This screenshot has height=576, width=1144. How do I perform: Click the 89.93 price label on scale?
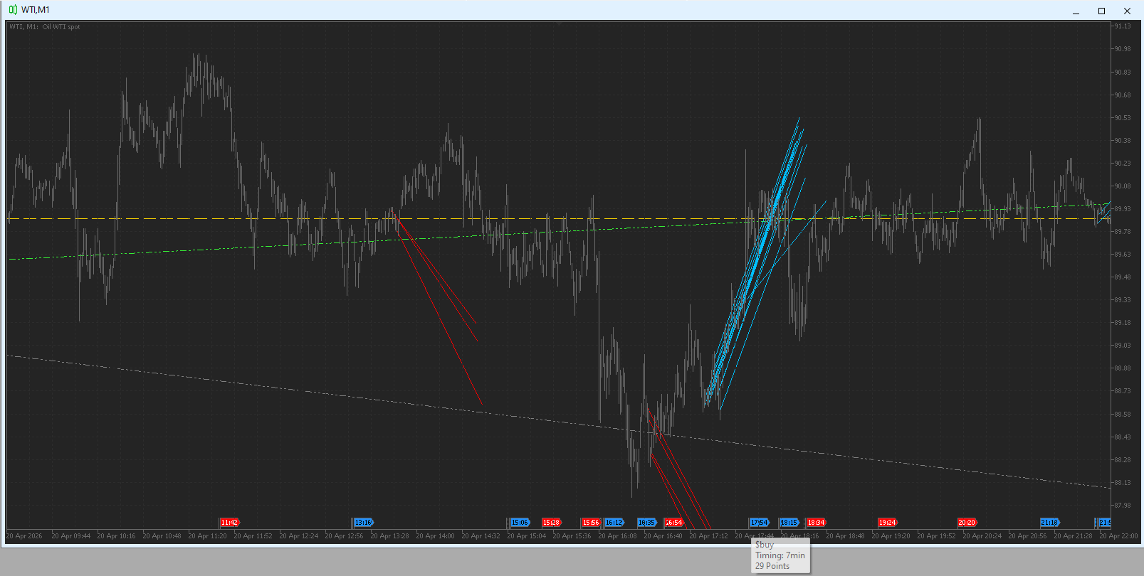pos(1123,209)
